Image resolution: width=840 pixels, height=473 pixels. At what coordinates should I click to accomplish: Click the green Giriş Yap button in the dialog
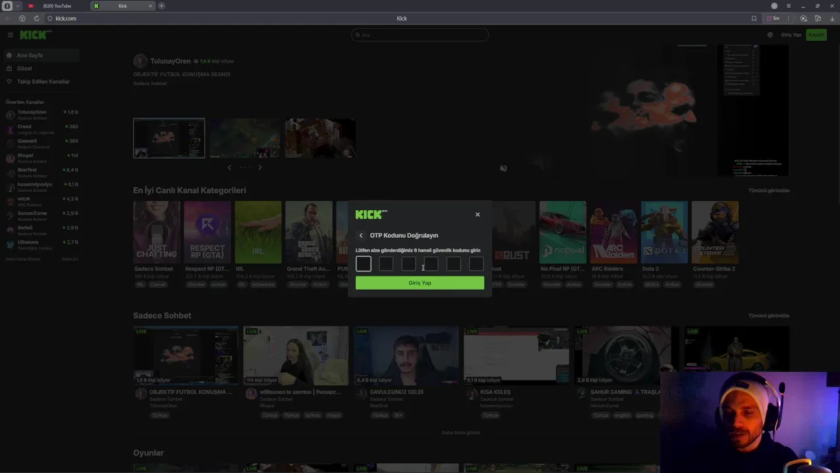(x=420, y=282)
